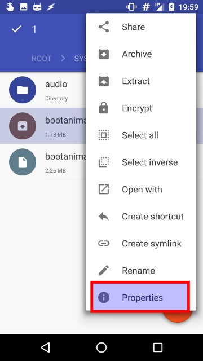Tap the document icon of the 2.26 MB file

click(x=23, y=162)
